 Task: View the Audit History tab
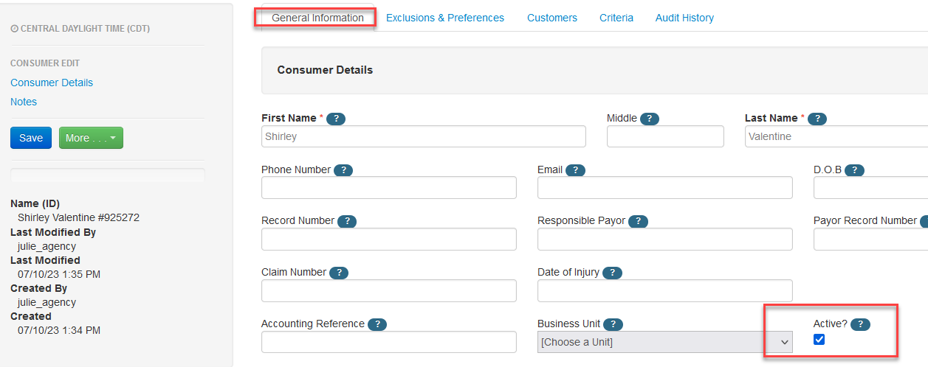684,18
